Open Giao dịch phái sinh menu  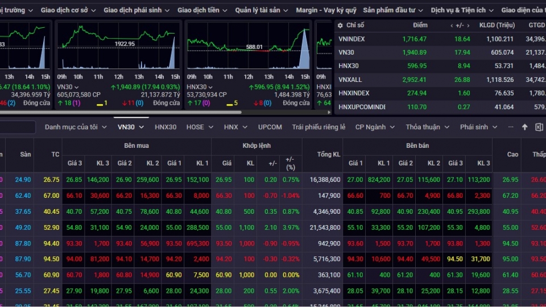click(140, 10)
